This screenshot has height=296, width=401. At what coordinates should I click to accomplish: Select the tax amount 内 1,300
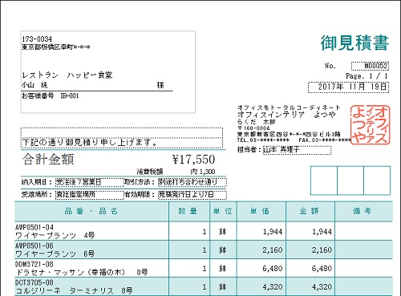click(203, 172)
